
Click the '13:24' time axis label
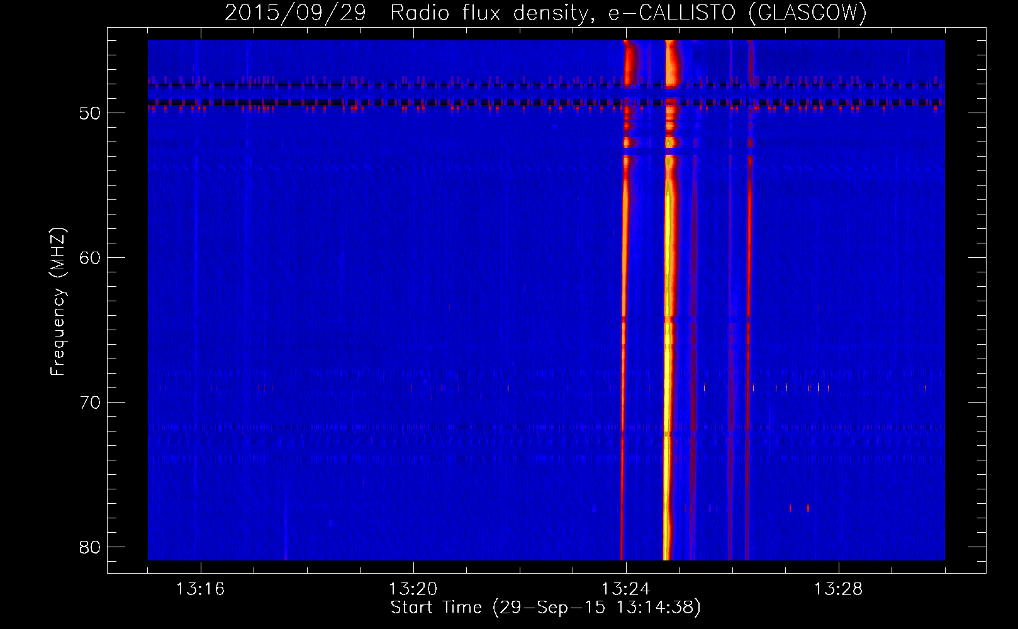626,589
